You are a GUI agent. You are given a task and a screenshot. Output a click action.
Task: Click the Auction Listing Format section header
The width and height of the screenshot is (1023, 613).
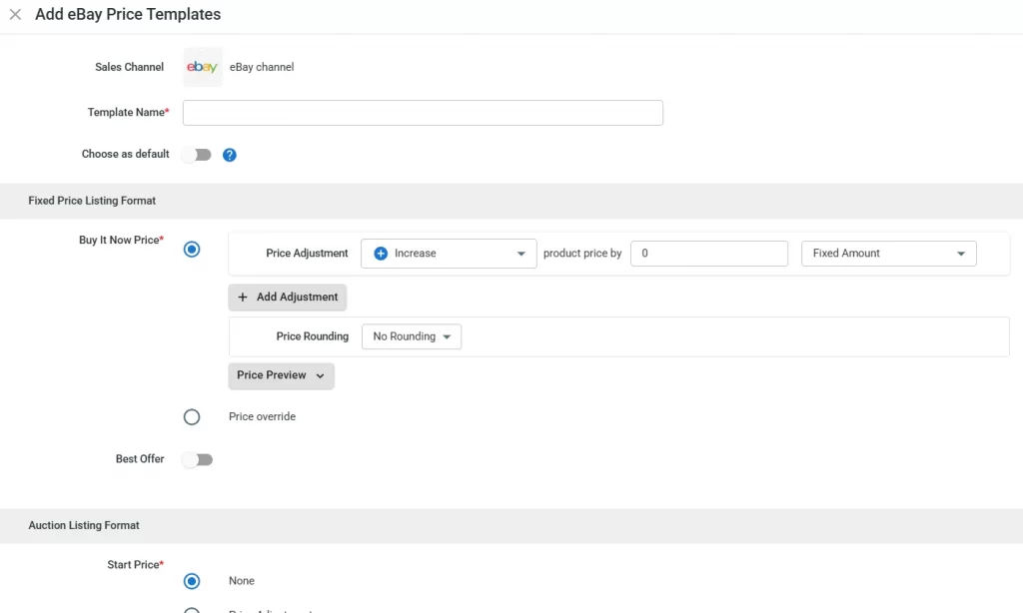(83, 525)
